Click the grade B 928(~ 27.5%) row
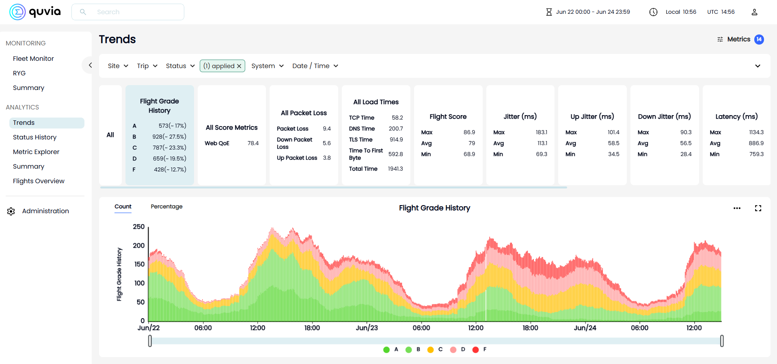 [160, 137]
